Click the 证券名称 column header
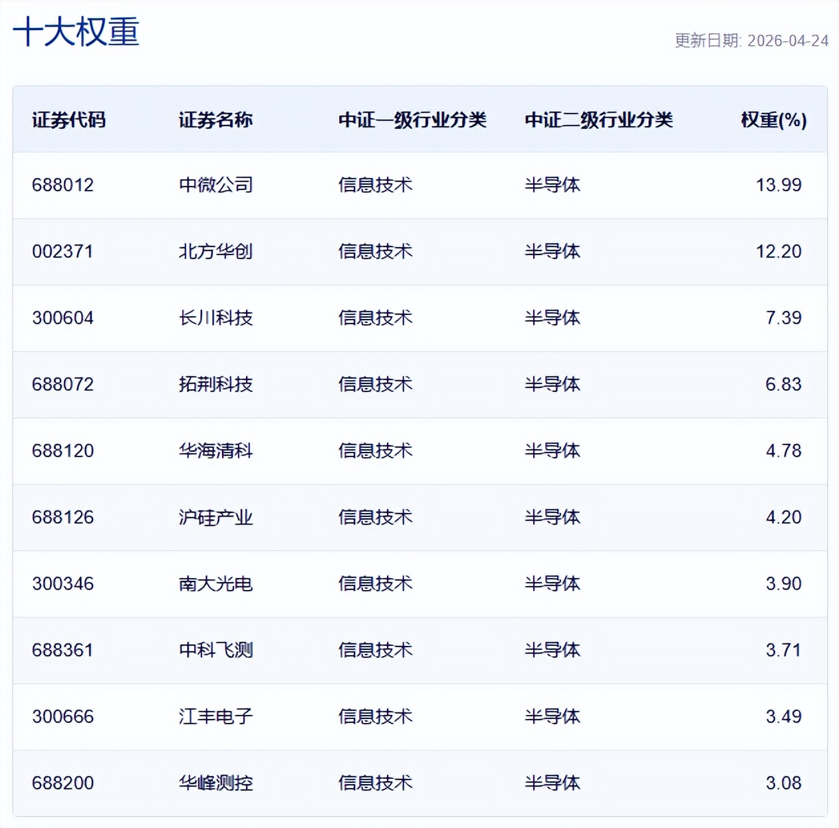 coord(215,120)
